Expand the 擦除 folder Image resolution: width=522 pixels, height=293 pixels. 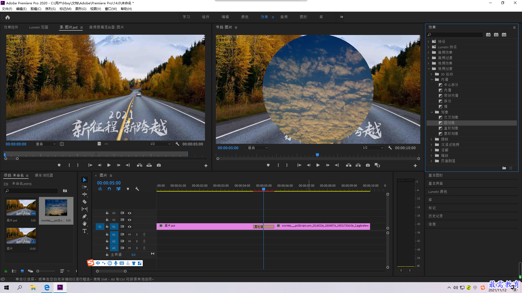pos(431,139)
